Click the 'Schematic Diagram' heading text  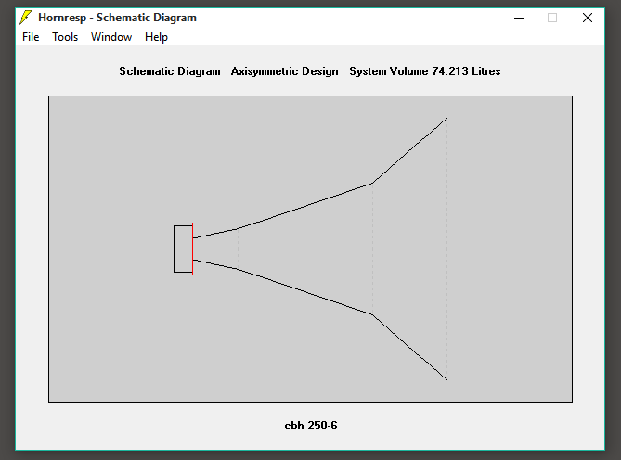pyautogui.click(x=170, y=71)
